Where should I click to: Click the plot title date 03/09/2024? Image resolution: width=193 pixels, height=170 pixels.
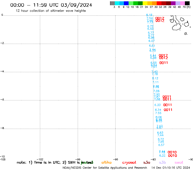[x=76, y=5]
